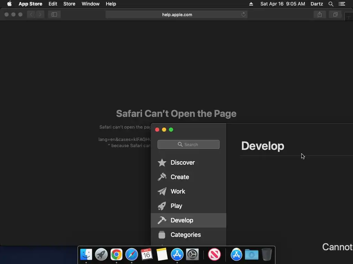The height and width of the screenshot is (264, 353).
Task: Click the eject icon in menu bar
Action: [x=251, y=4]
